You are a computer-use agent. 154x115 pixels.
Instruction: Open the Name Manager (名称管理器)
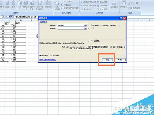coord(57,6)
